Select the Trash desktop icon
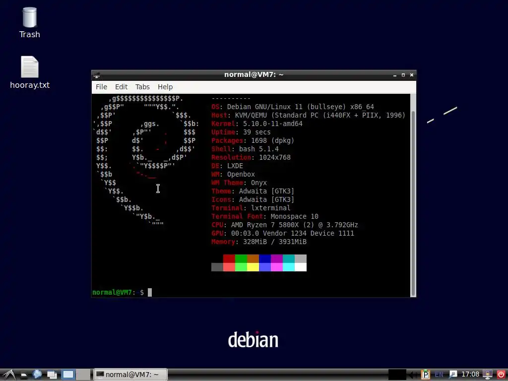Image resolution: width=508 pixels, height=381 pixels. (29, 23)
